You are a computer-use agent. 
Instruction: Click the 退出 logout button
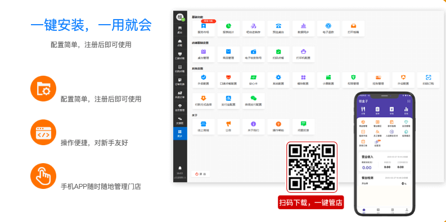click(201, 174)
